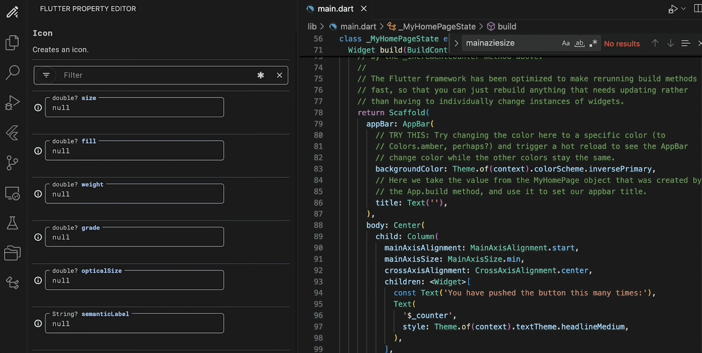Clear the property Filter box

279,75
